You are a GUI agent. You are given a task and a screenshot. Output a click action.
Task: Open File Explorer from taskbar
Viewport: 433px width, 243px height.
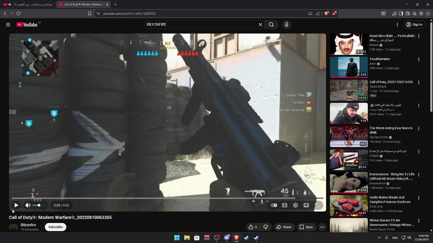(x=187, y=238)
